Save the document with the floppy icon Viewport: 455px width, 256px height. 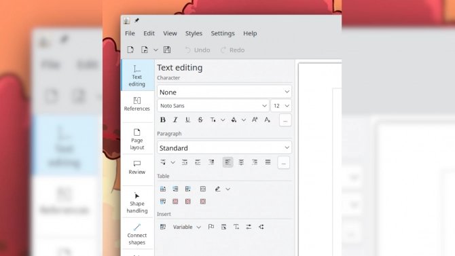(x=167, y=50)
